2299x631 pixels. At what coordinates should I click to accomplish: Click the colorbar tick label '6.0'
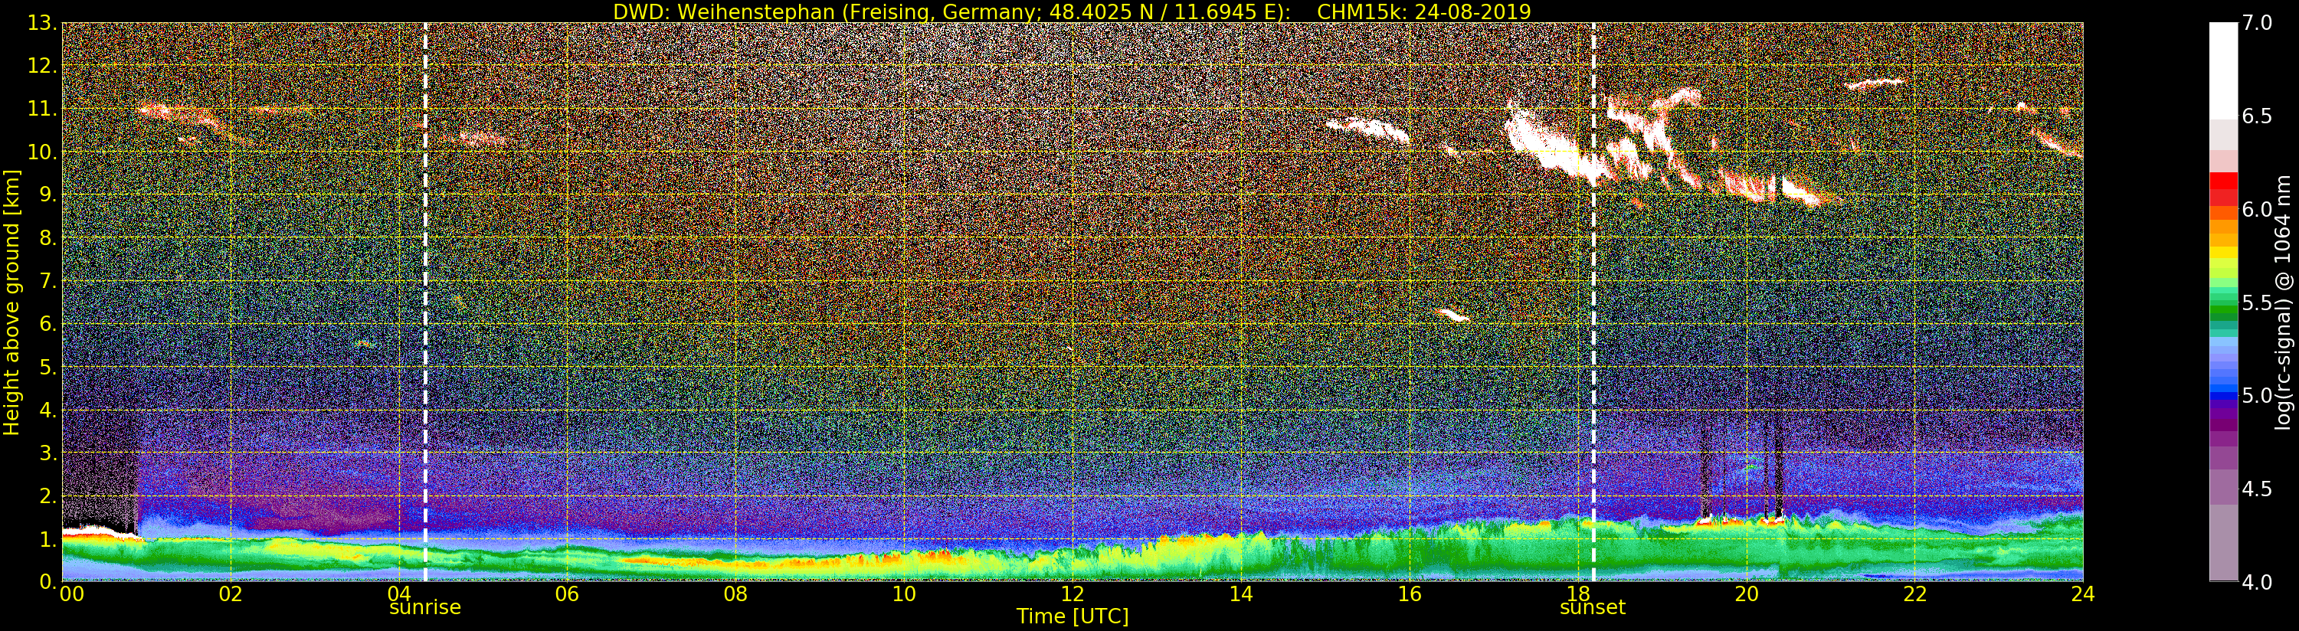coord(2257,209)
